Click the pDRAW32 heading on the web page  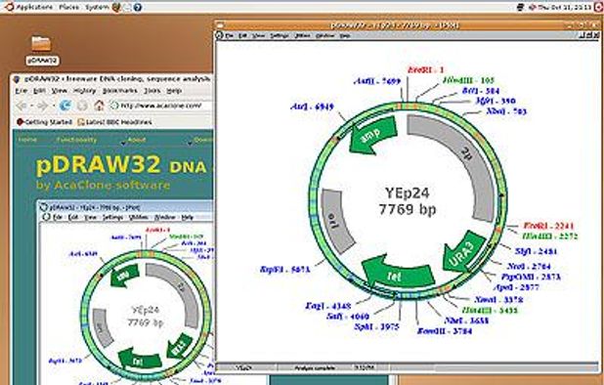[x=98, y=165]
